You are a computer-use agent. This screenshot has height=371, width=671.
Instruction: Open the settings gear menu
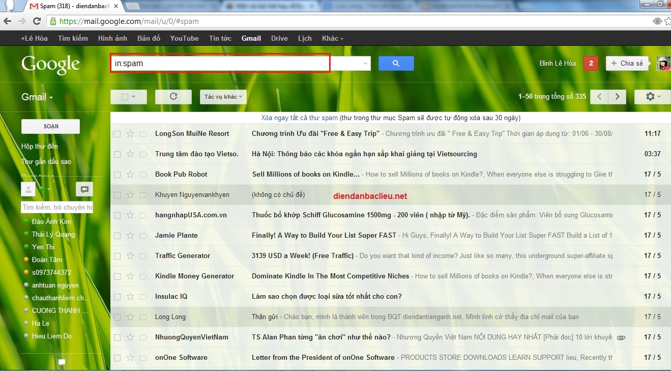pyautogui.click(x=652, y=97)
